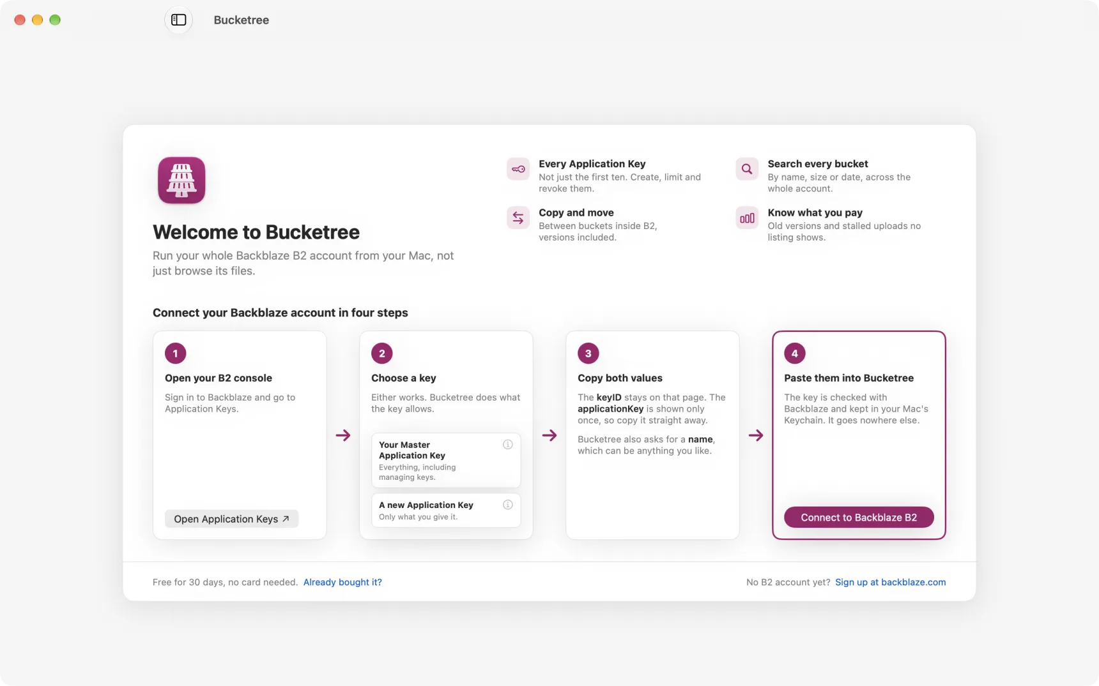Click the Welcome to Bucketree heading

tap(256, 232)
